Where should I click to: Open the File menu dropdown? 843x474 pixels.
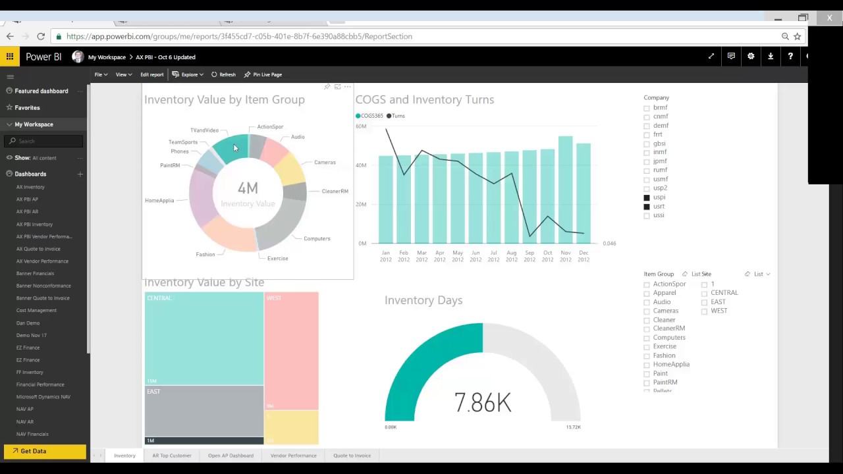tap(101, 74)
